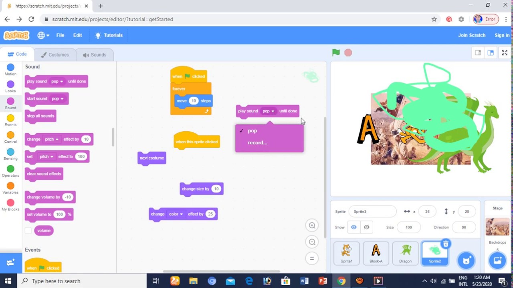
Task: Switch to the Code tab
Action: pos(17,54)
